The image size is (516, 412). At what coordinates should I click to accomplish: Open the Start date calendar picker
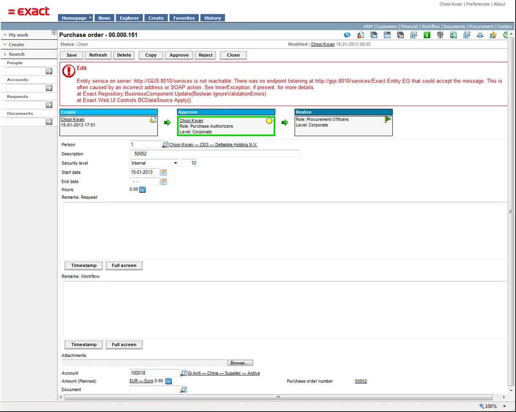(x=163, y=172)
